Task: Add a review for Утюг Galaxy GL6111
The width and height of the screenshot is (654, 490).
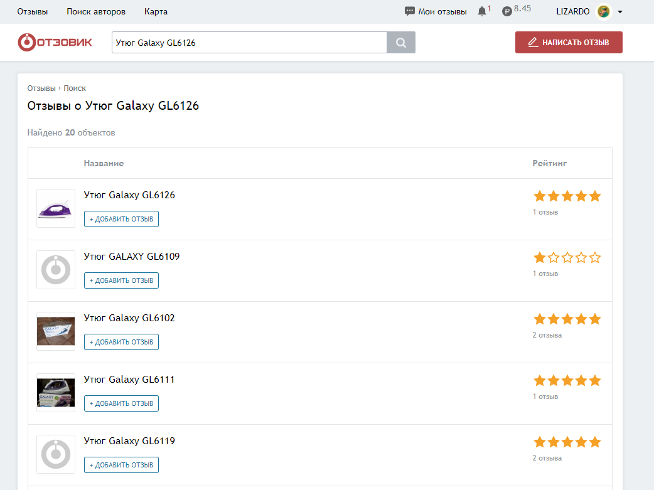Action: click(121, 403)
